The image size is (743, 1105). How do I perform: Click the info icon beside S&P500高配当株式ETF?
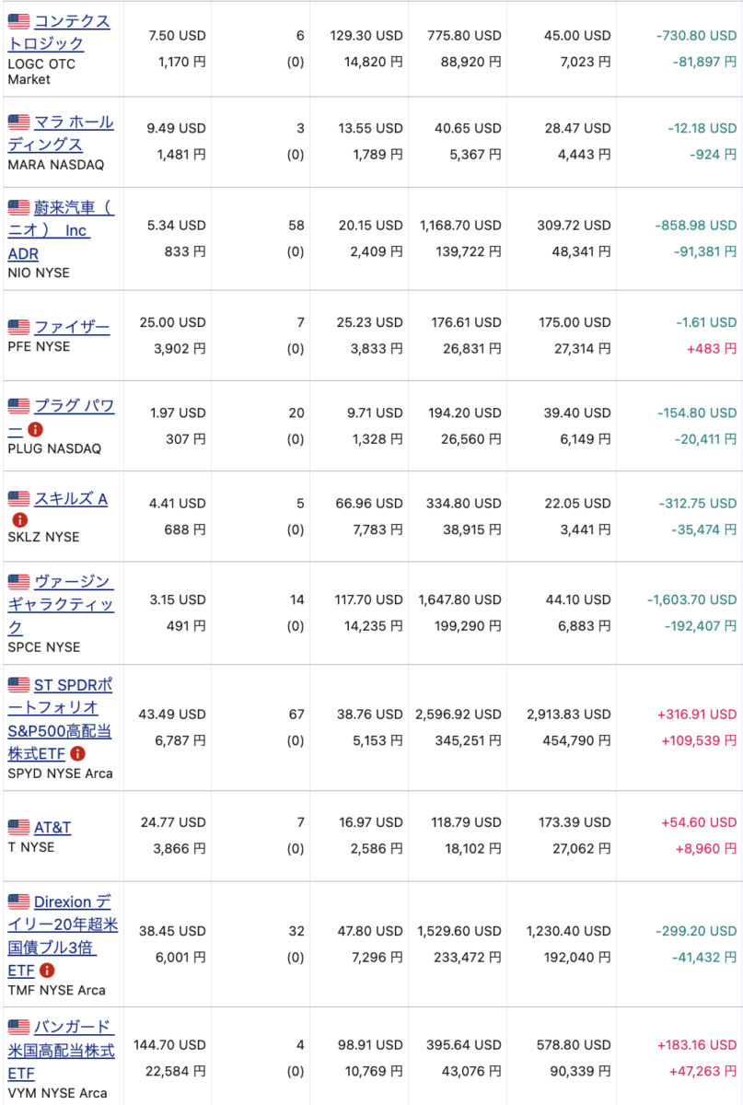[x=77, y=753]
